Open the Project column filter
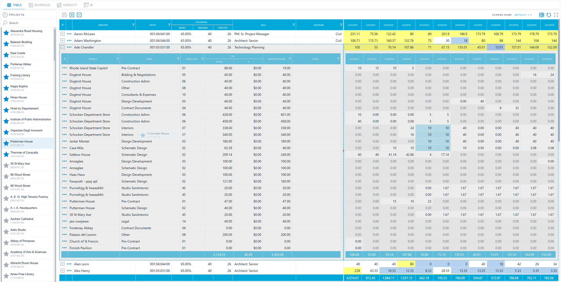 [x=117, y=59]
